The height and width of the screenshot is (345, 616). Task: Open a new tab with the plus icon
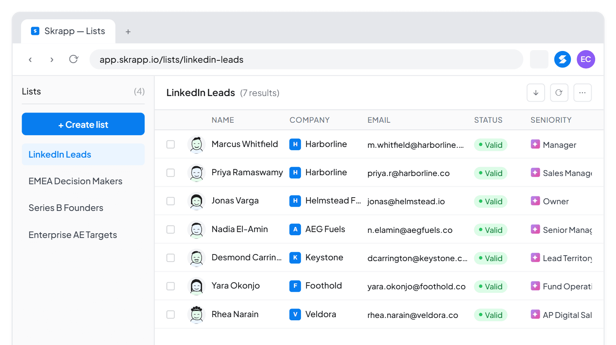tap(128, 32)
